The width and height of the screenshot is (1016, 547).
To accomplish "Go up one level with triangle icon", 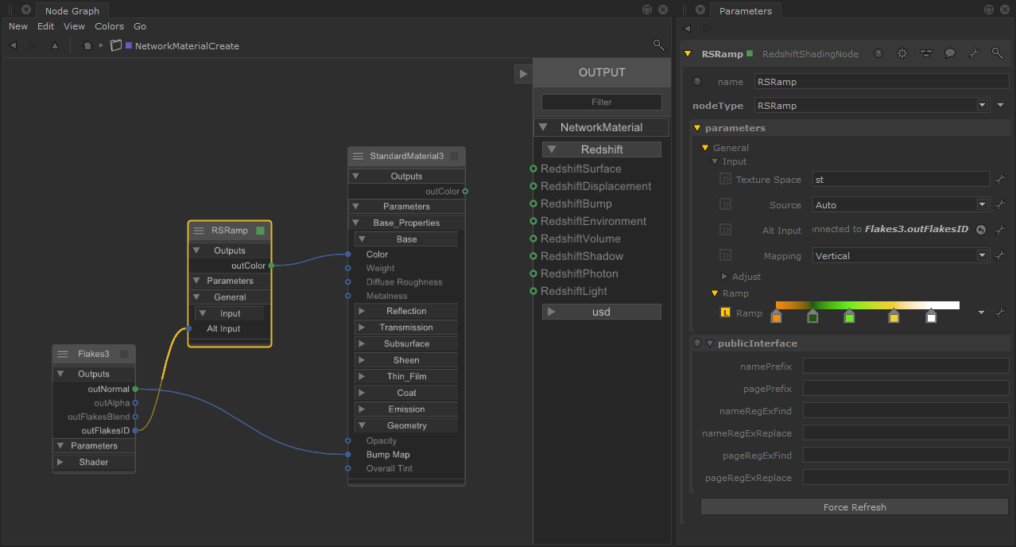I will 55,46.
